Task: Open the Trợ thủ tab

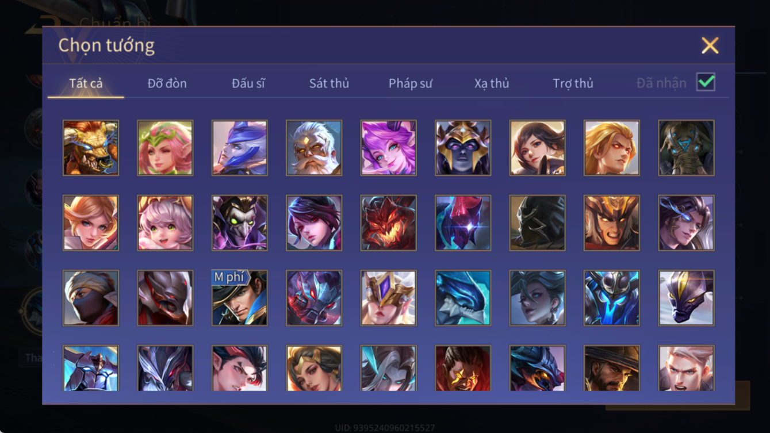Action: [573, 83]
